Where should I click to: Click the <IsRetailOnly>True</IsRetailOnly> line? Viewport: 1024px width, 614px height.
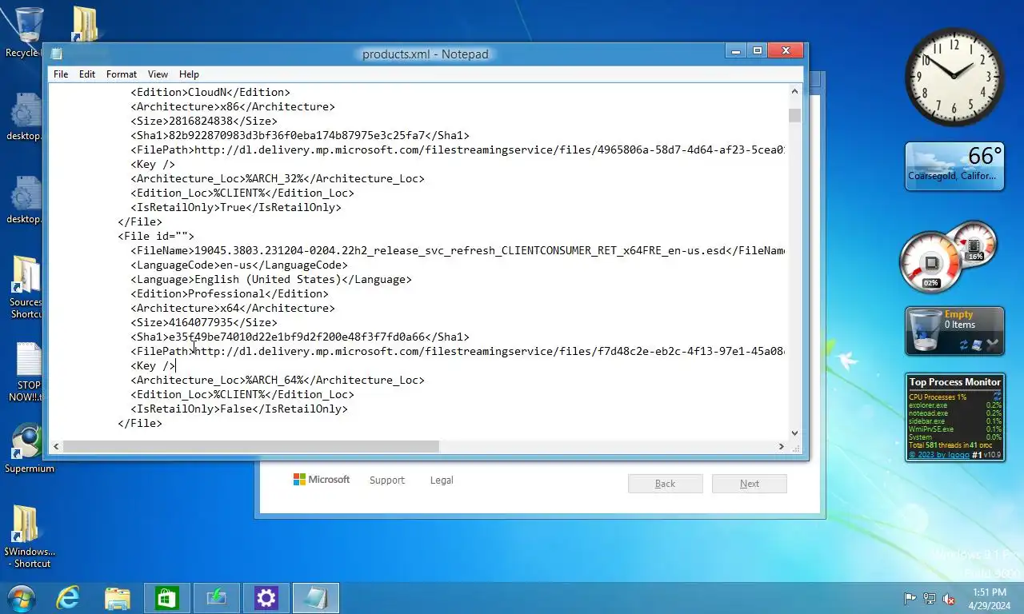pyautogui.click(x=236, y=207)
